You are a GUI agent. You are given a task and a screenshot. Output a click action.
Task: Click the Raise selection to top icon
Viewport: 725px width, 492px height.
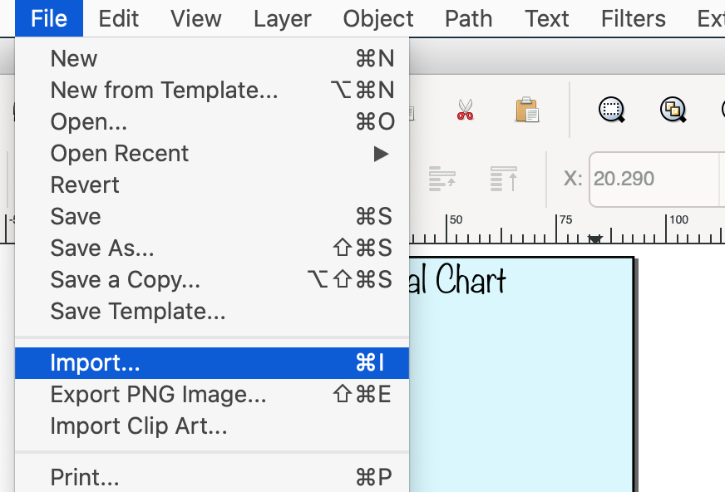(503, 178)
